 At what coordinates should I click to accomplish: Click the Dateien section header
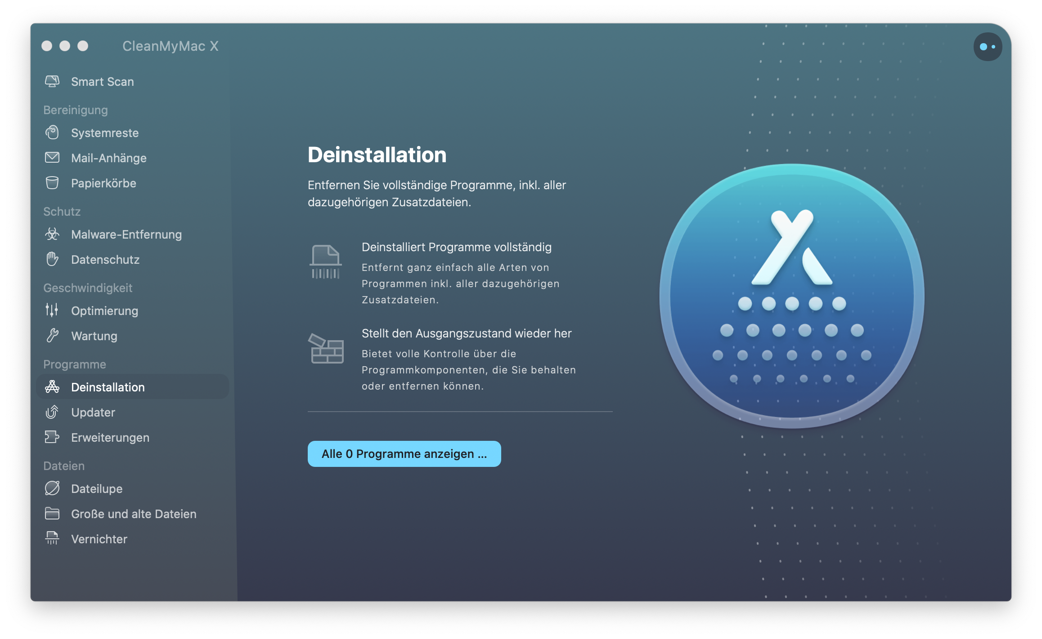point(64,466)
